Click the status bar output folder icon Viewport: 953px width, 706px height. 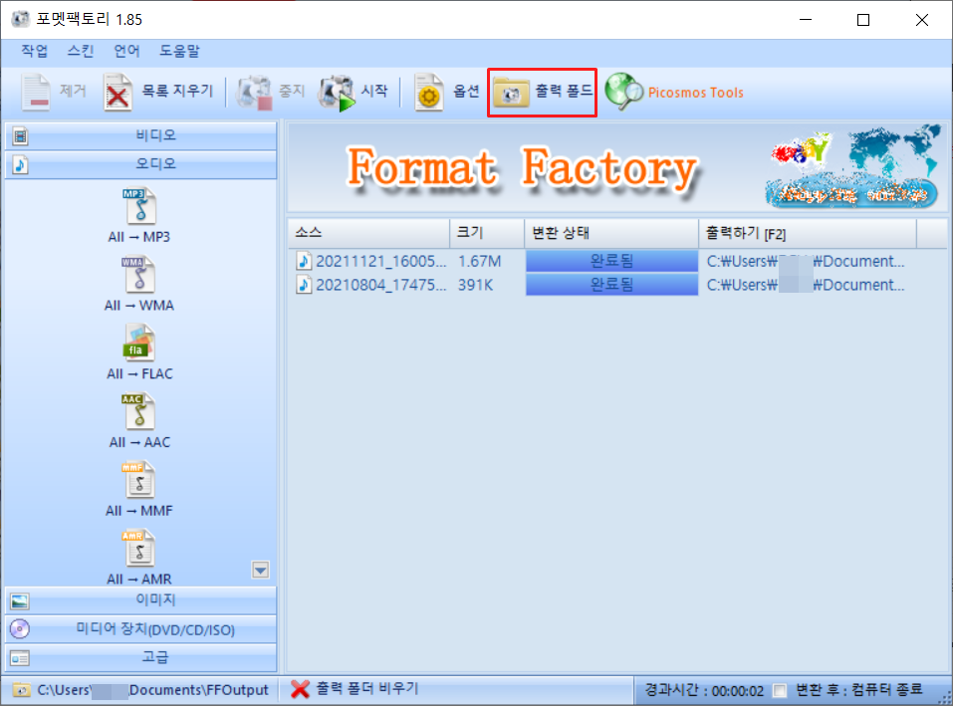pos(21,690)
